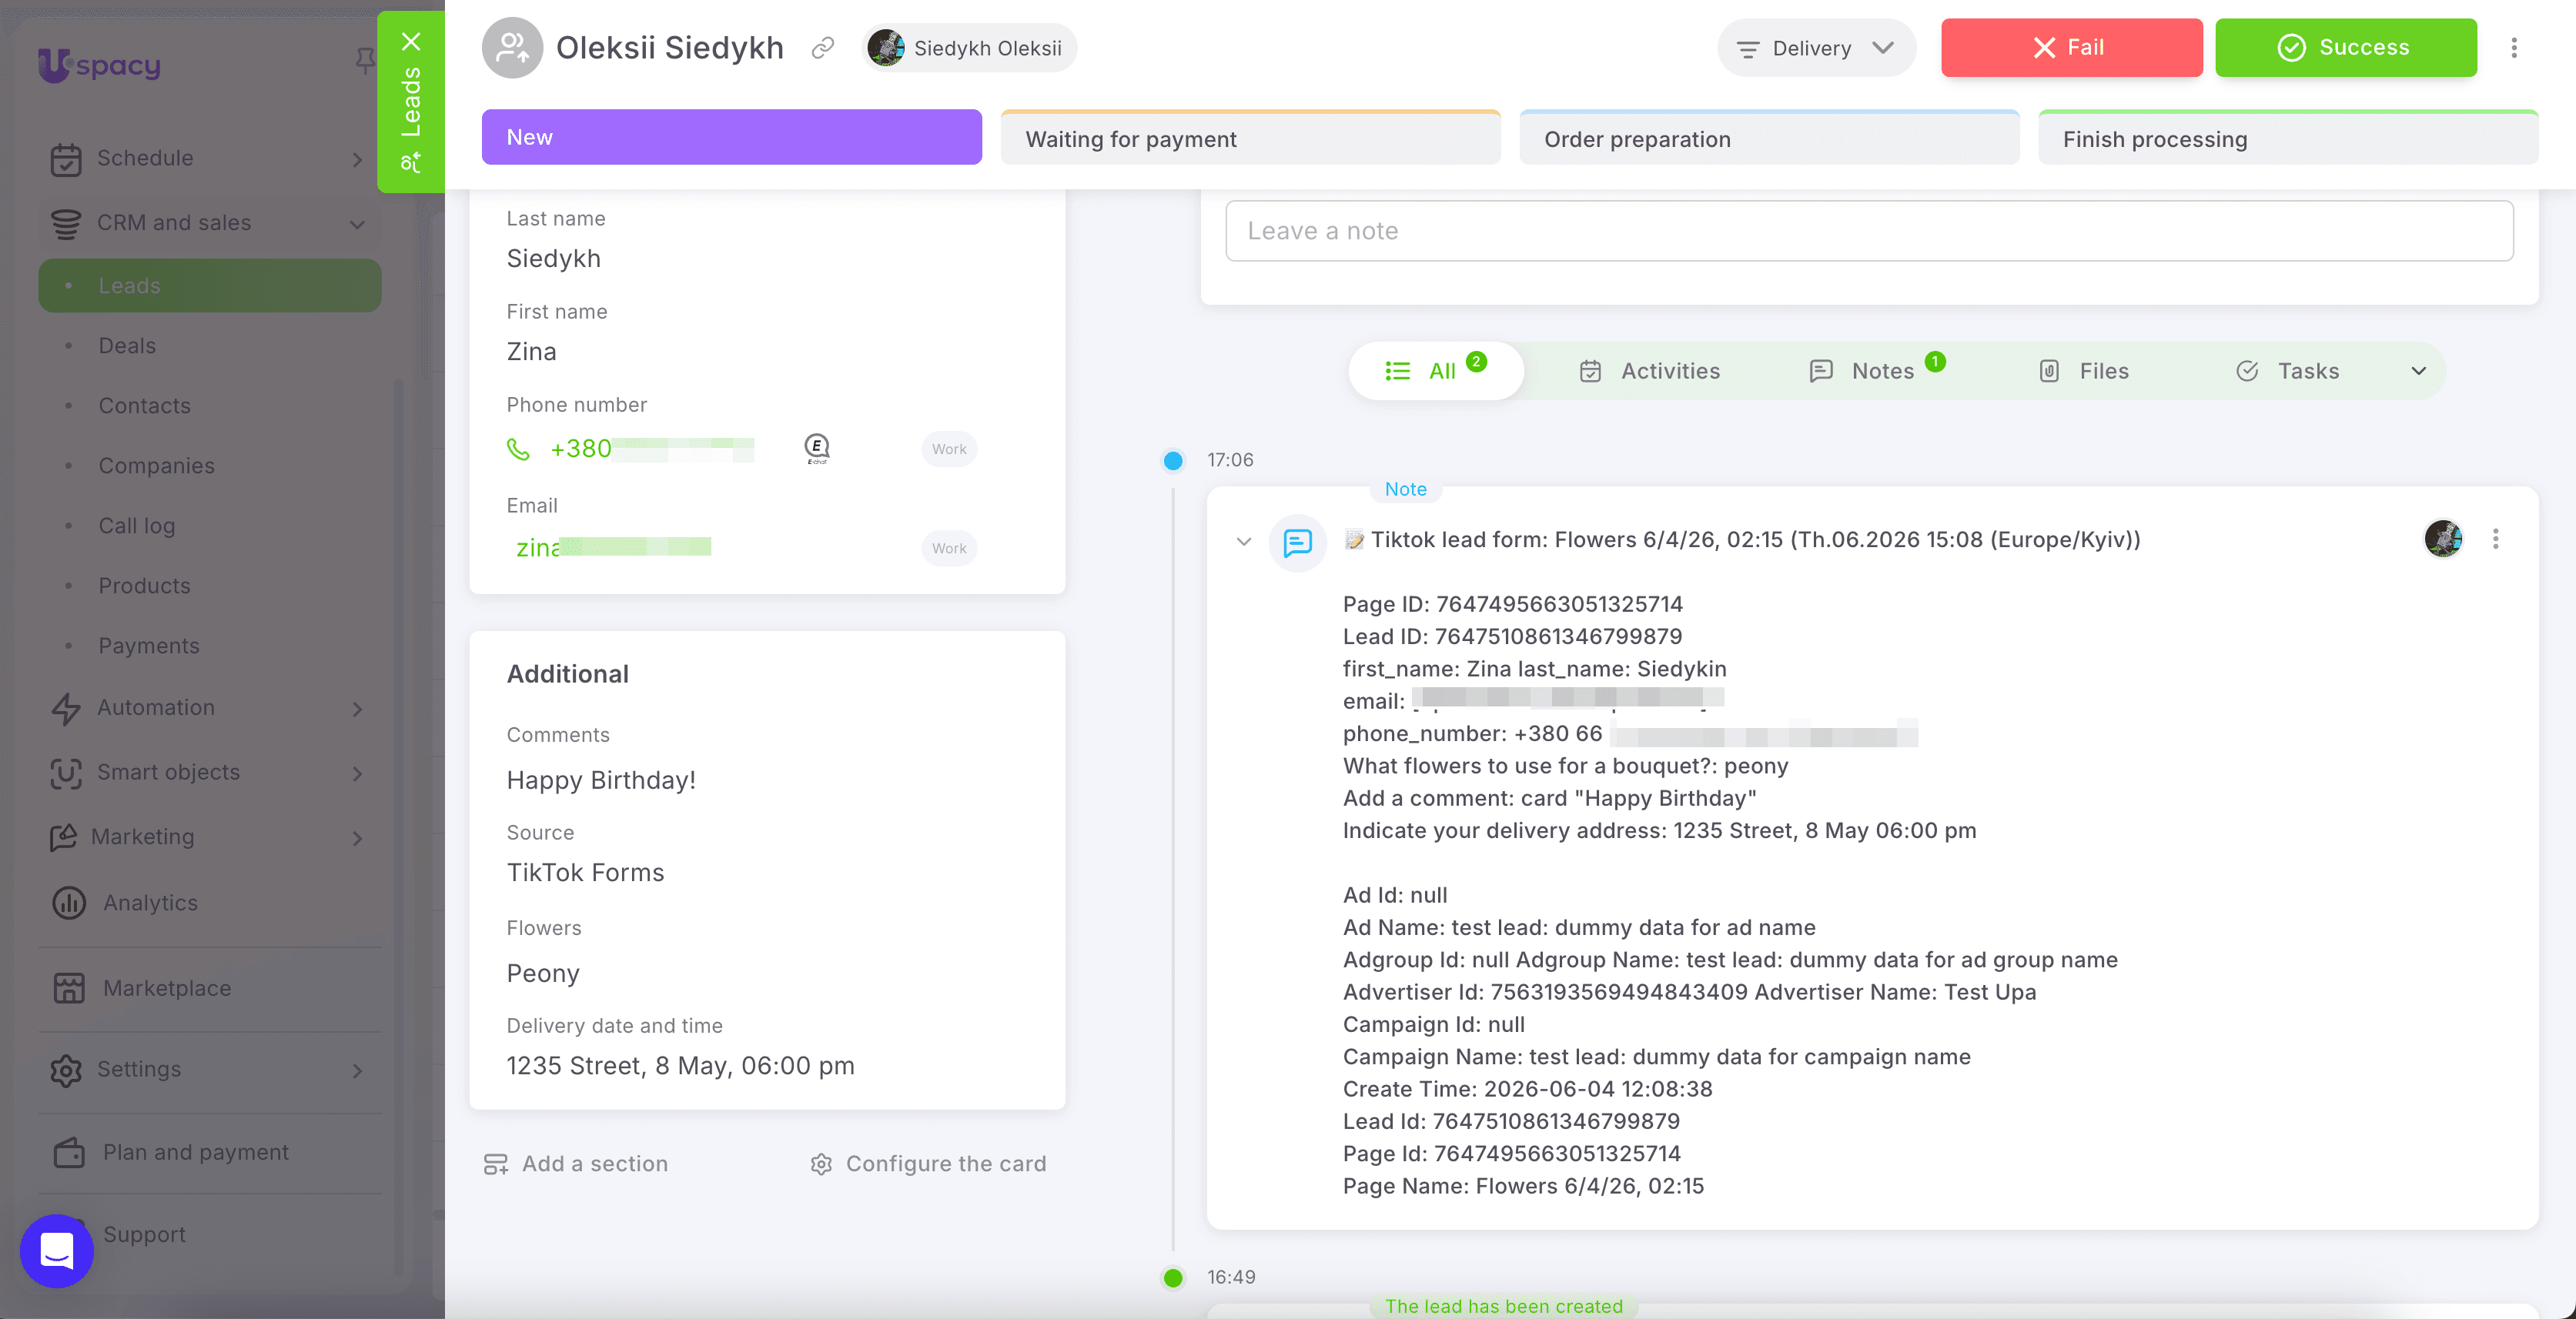Screen dimensions: 2576x1319
Task: Move lead to Order preparation stage
Action: 1769,137
